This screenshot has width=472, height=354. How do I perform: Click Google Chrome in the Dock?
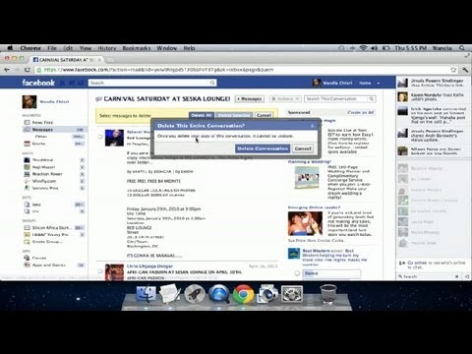[243, 294]
